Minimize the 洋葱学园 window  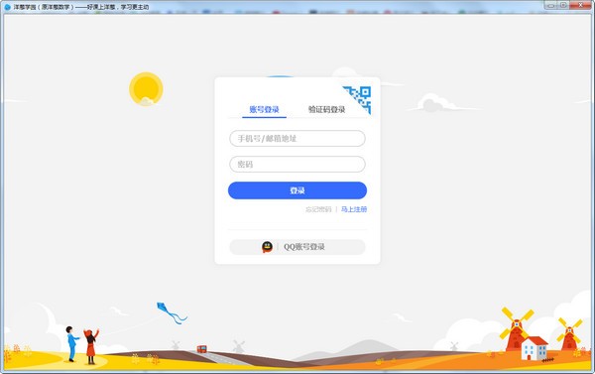[x=551, y=5]
